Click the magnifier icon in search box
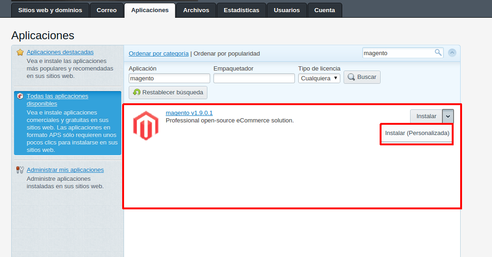The width and height of the screenshot is (492, 257). click(438, 53)
